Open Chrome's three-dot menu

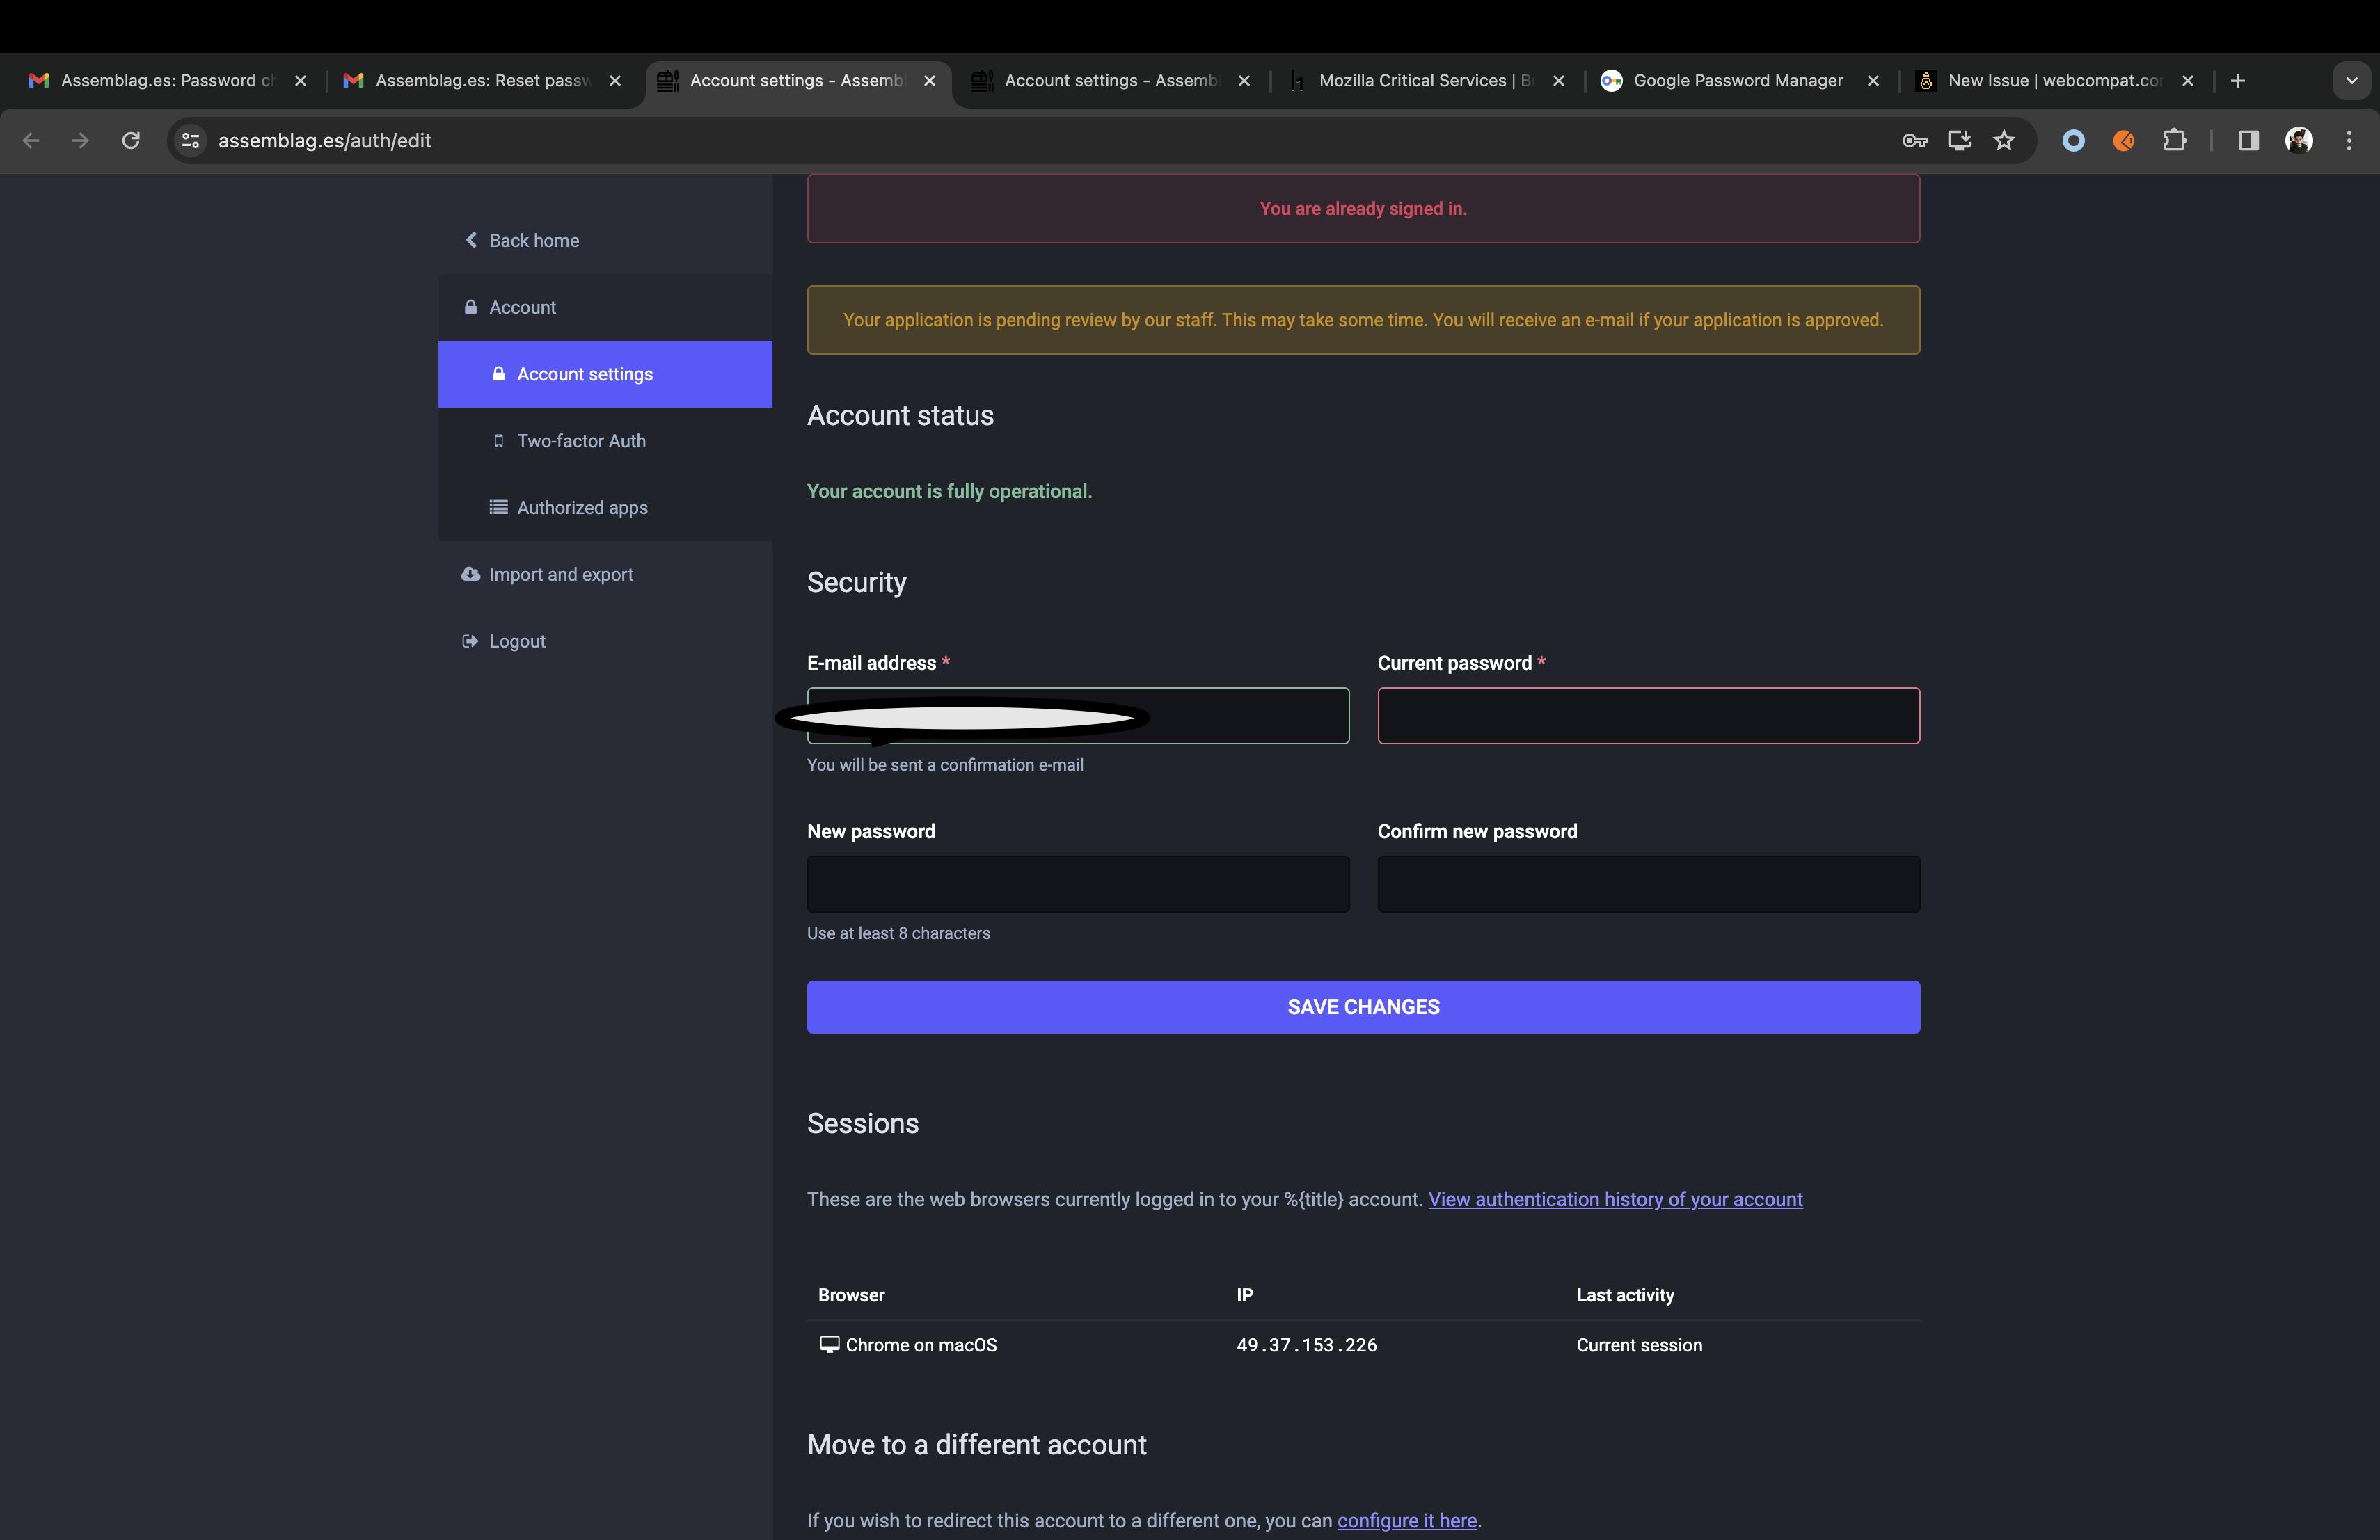tap(2349, 140)
